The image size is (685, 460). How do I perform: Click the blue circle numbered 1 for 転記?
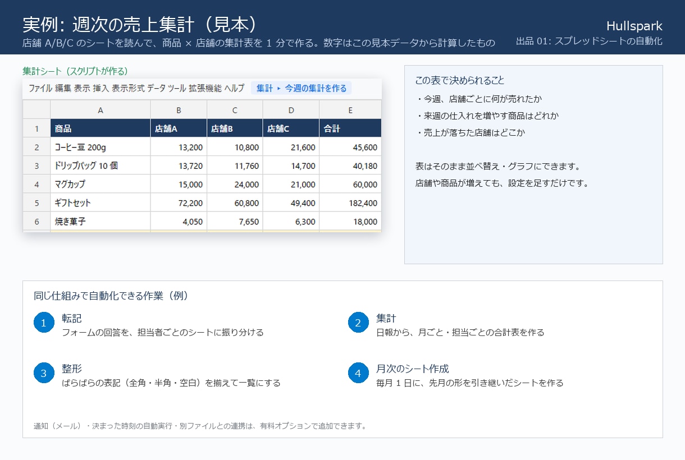point(44,323)
